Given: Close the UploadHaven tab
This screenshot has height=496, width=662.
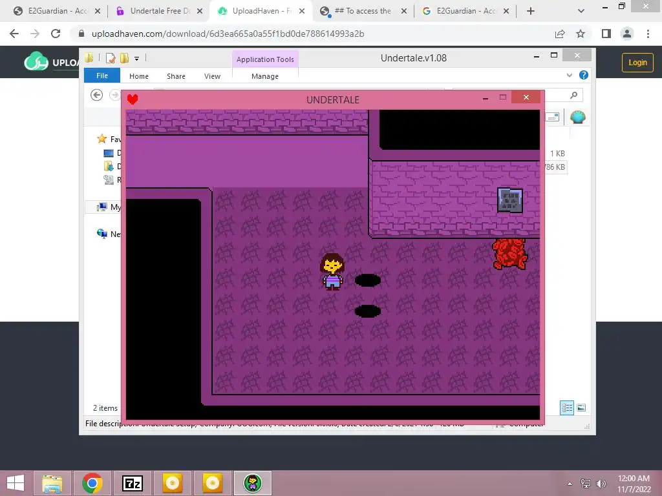Looking at the screenshot, I should pyautogui.click(x=302, y=12).
